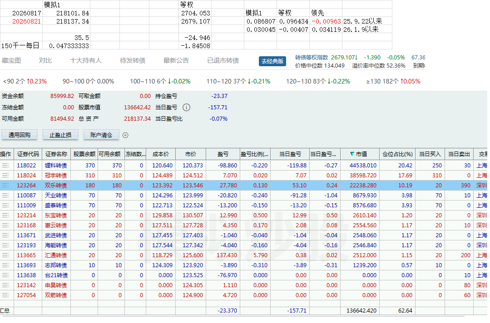
Task: Open row menu icon for 双箭转债
Action: [x=5, y=295]
